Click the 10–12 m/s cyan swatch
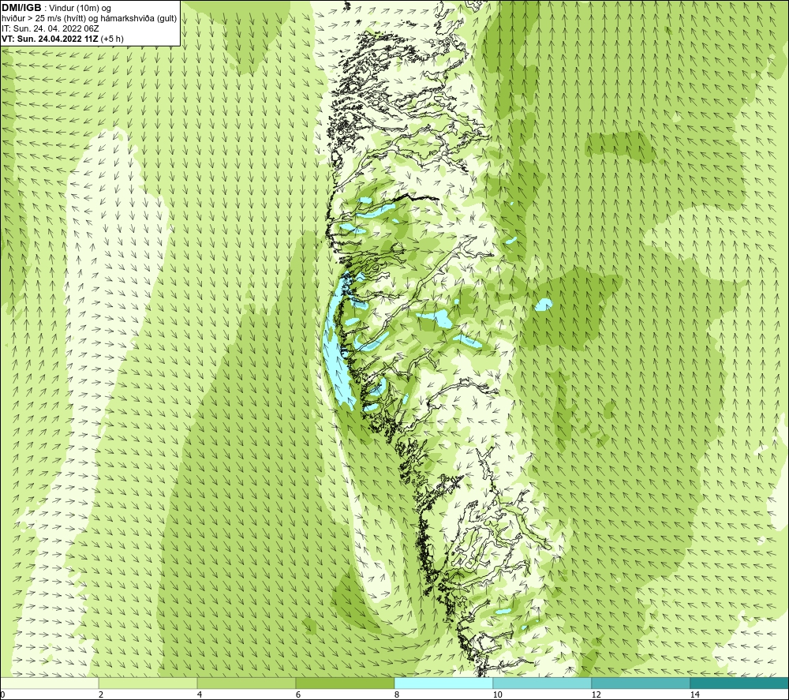Screen dimensions: 789x700 coord(543,683)
